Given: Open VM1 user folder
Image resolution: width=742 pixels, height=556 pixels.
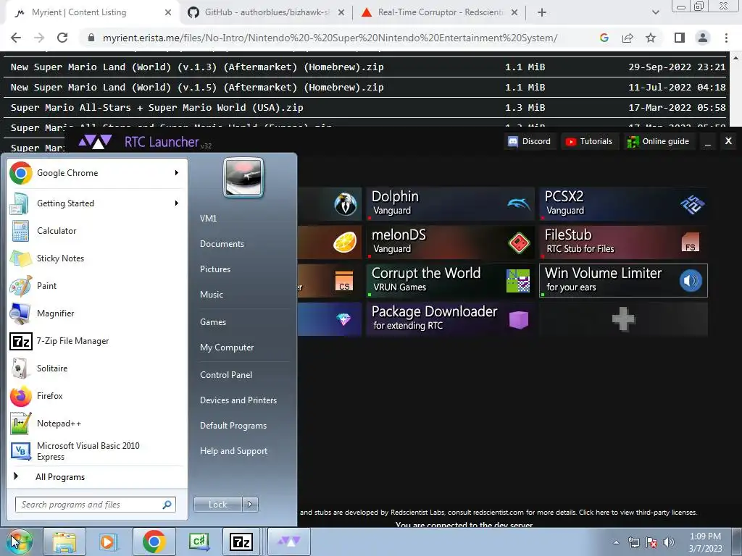Looking at the screenshot, I should (208, 219).
